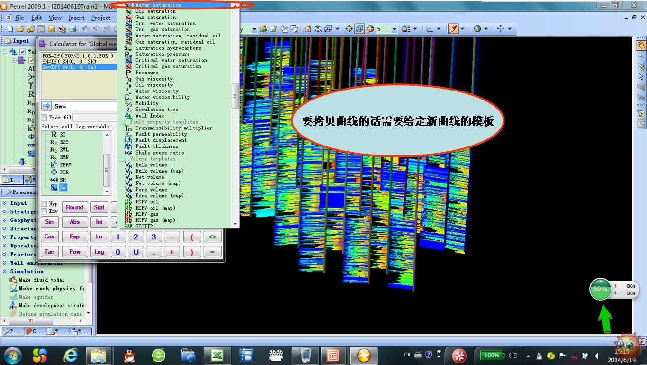Click the color legend table icon
The height and width of the screenshot is (365, 647).
pos(406,29)
